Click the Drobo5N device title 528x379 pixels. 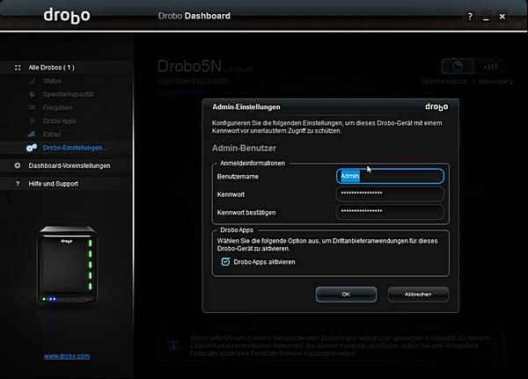point(189,66)
